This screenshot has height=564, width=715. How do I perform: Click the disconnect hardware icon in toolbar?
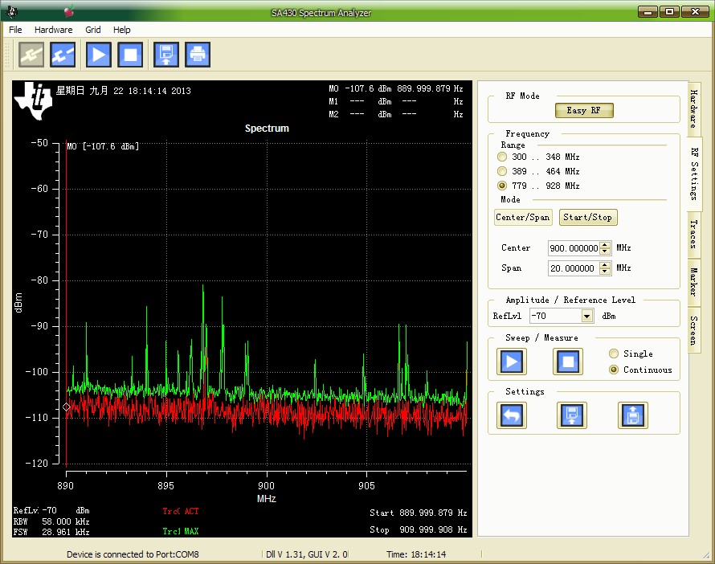(x=63, y=55)
